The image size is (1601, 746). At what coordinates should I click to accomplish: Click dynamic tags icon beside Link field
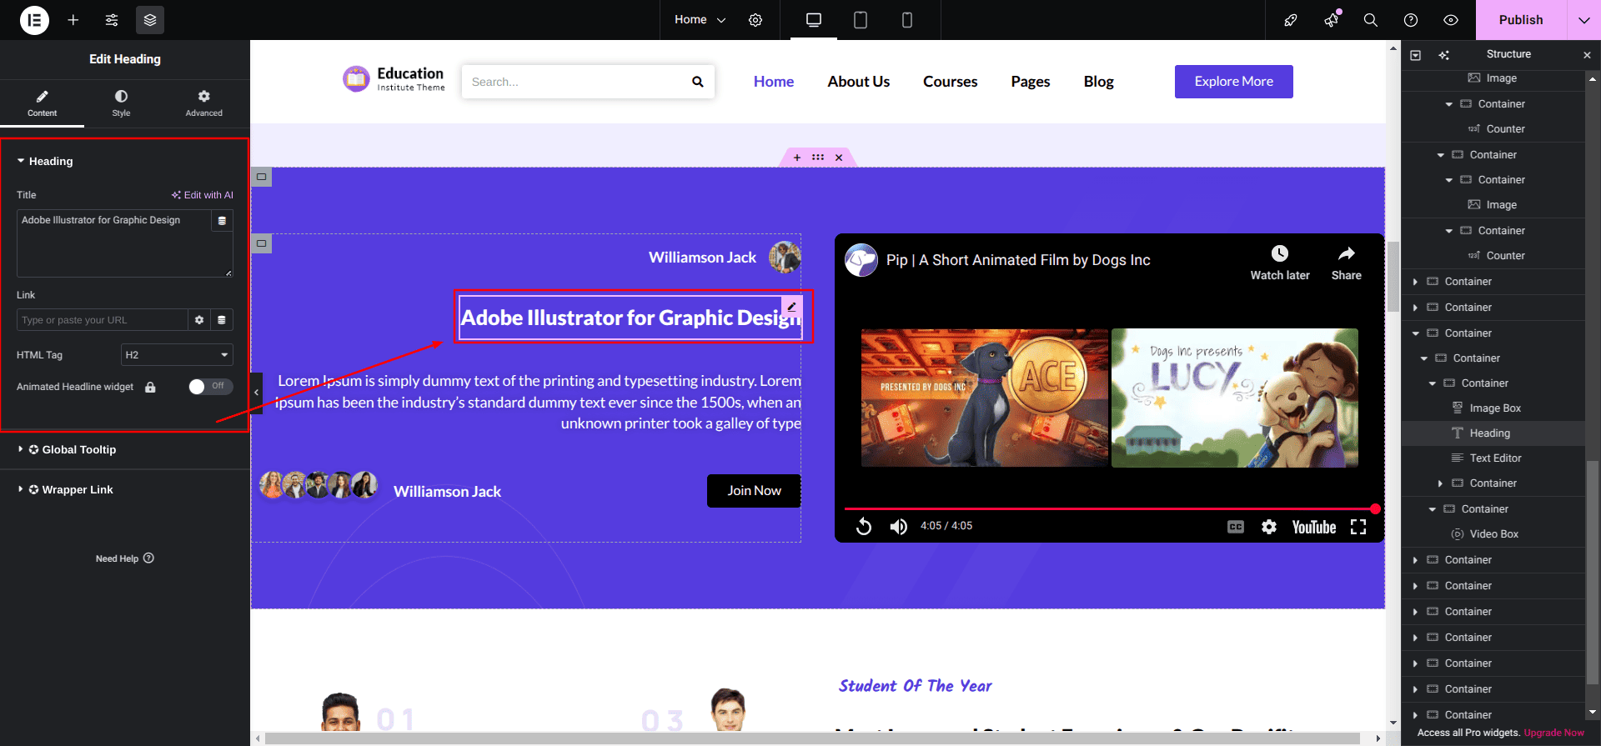[222, 320]
